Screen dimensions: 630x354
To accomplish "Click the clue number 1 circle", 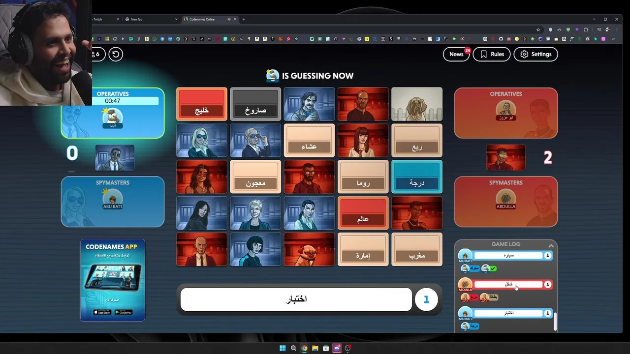I will click(426, 299).
